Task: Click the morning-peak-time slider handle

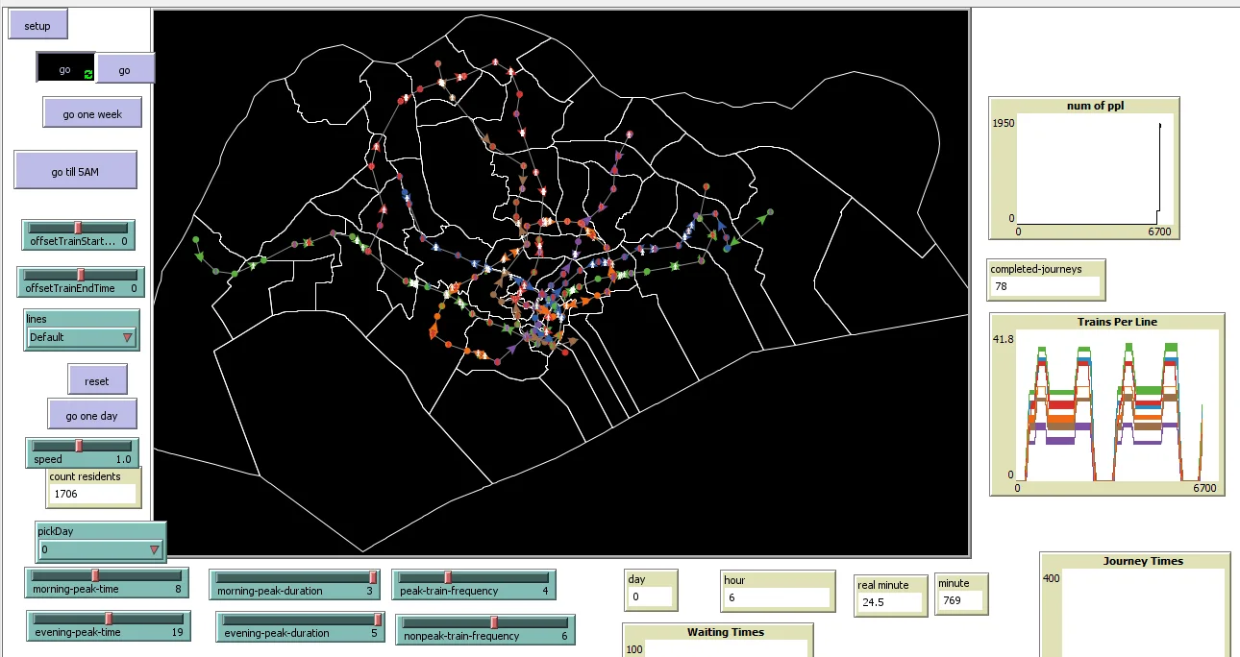Action: coord(95,575)
